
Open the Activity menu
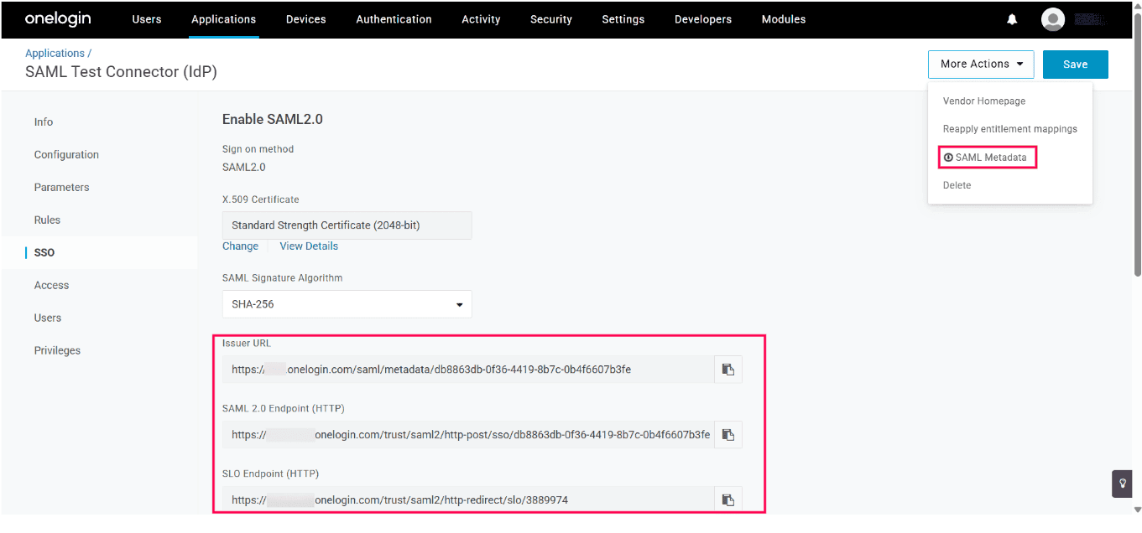[x=481, y=19]
